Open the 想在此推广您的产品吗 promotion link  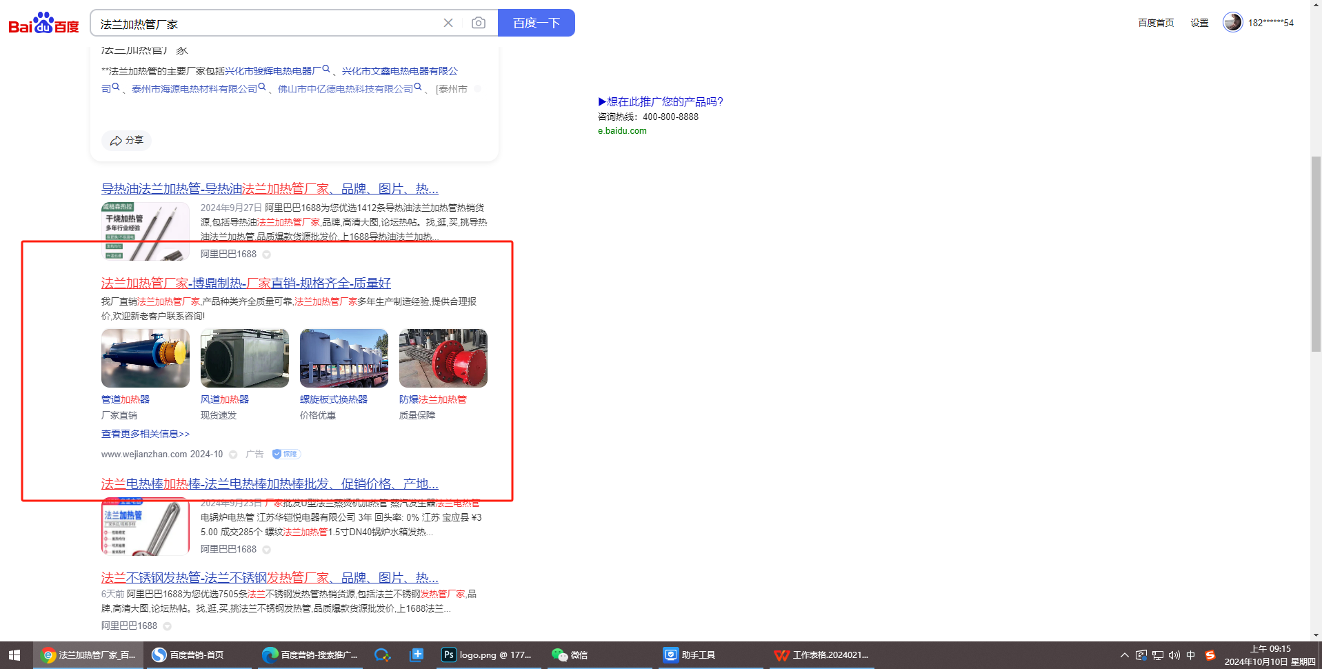661,101
